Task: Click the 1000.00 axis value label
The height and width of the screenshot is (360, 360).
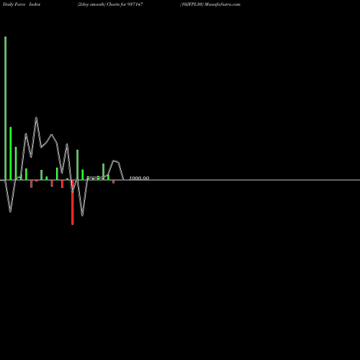Action: [139, 178]
